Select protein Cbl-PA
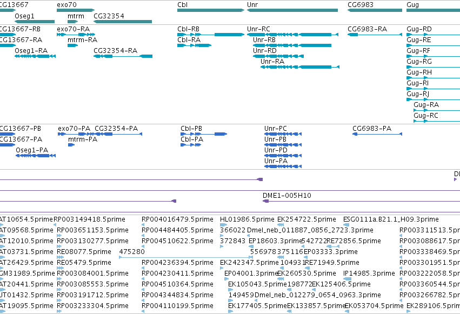Image resolution: width=460 pixels, height=314 pixels. coord(191,145)
